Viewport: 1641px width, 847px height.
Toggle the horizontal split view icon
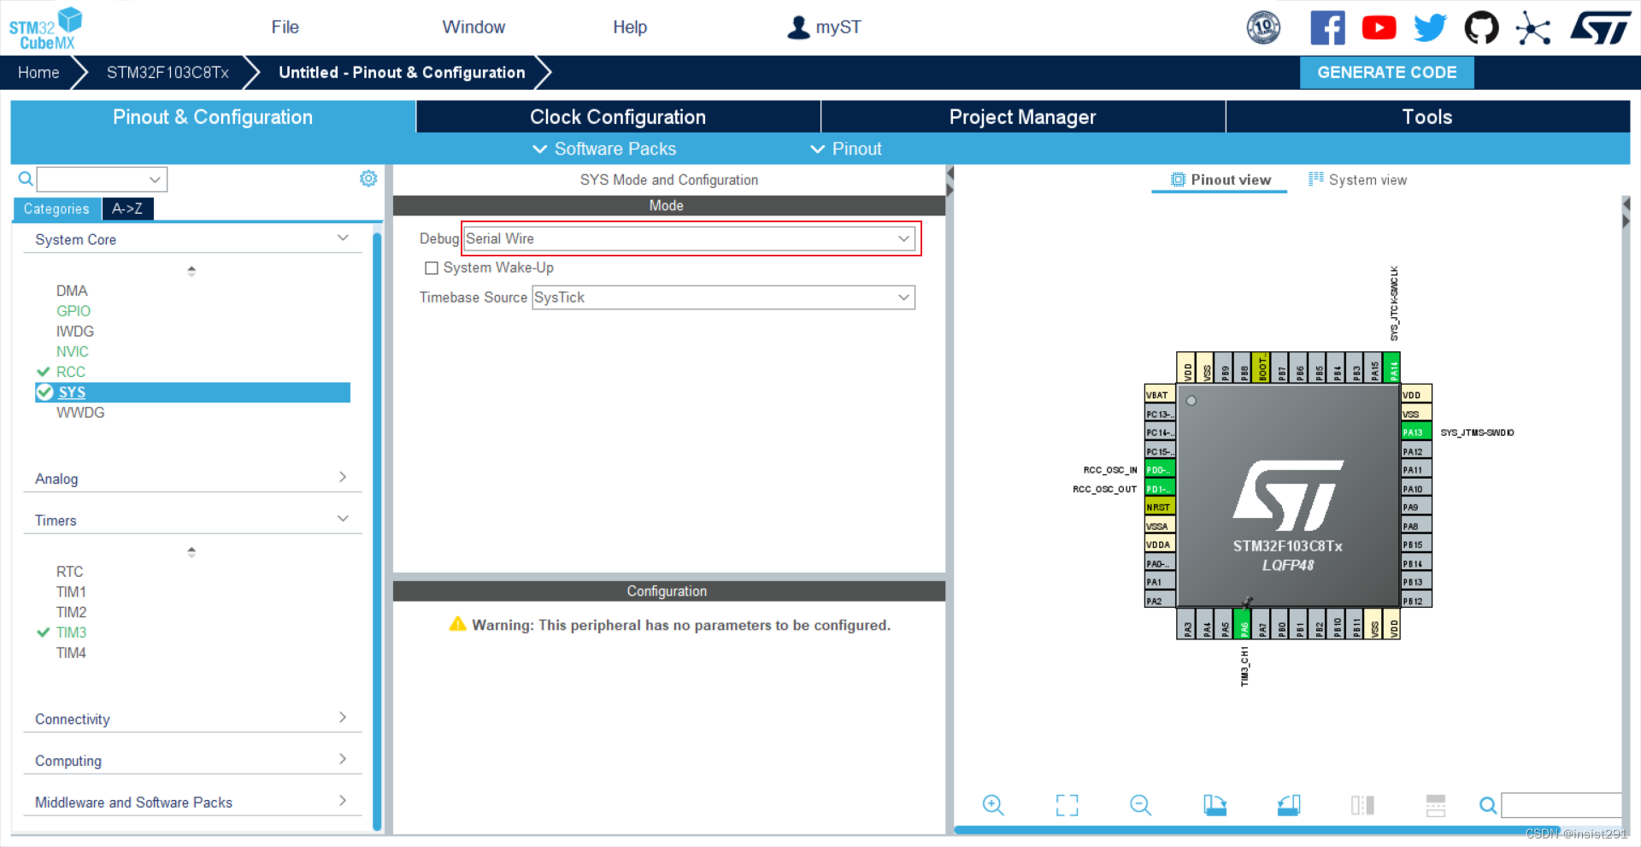[x=1436, y=804]
